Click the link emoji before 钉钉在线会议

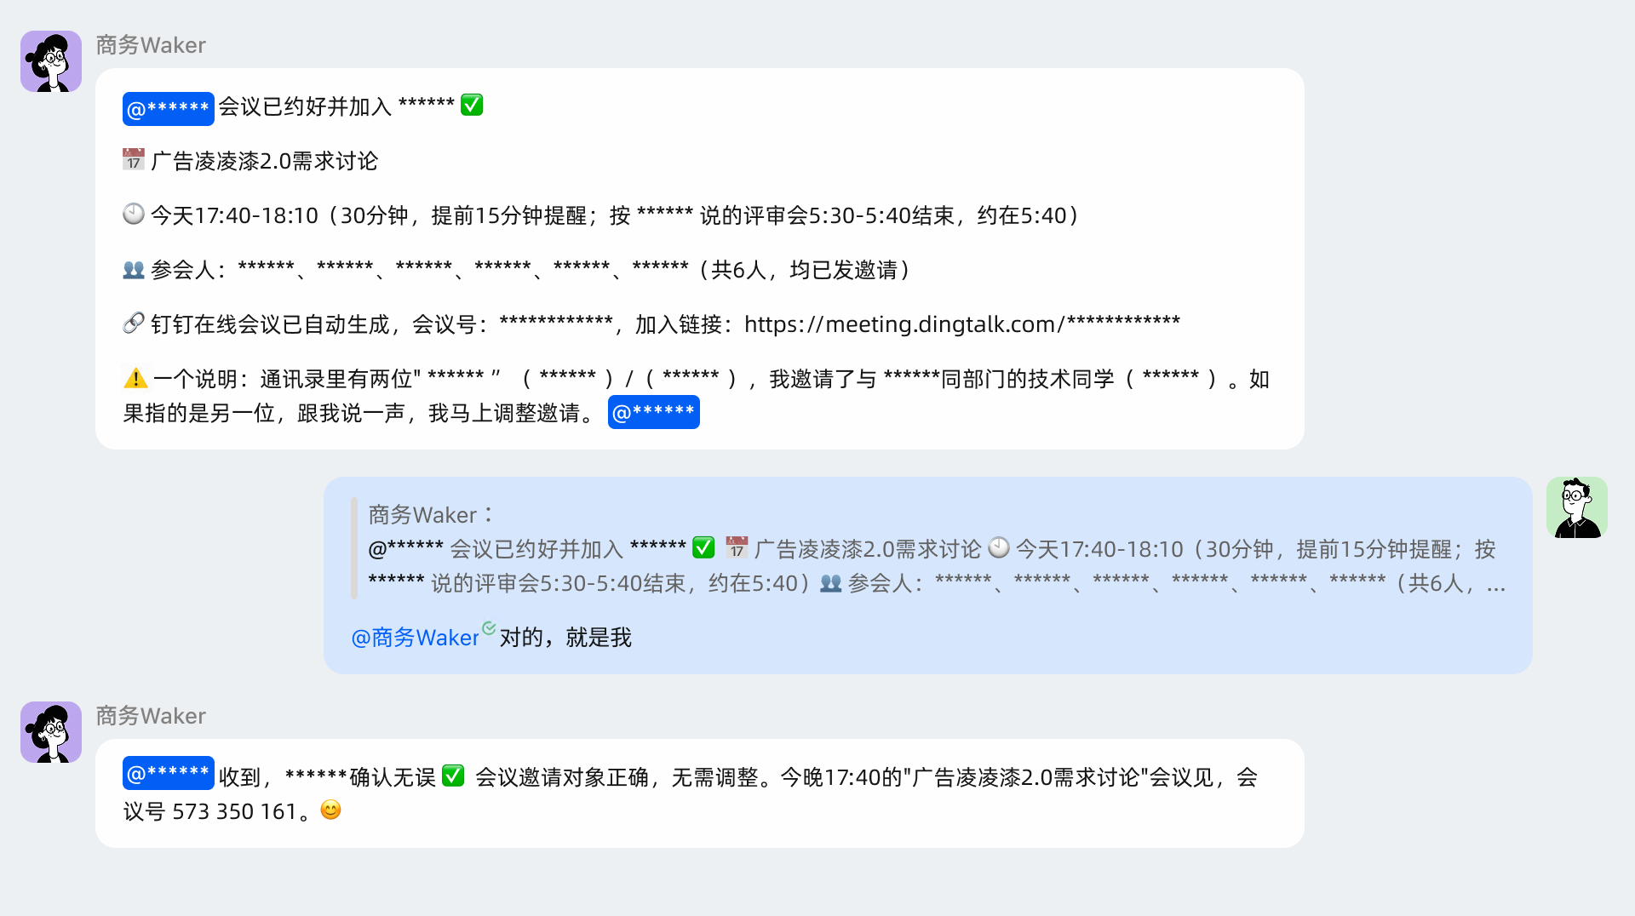coord(134,323)
